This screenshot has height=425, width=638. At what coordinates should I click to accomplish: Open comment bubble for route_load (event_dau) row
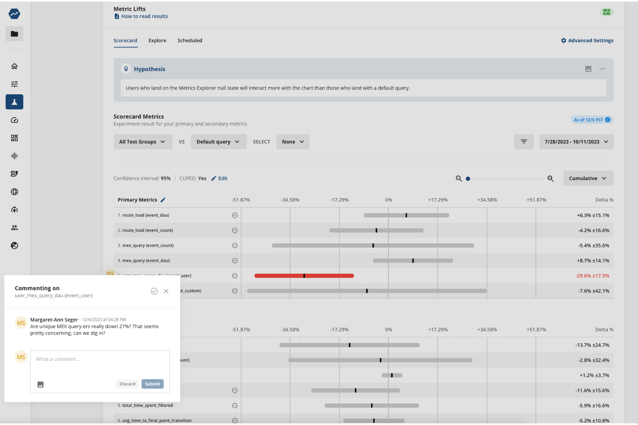(x=235, y=215)
